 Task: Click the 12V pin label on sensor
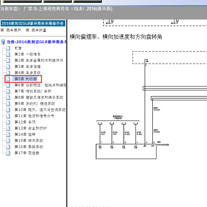click(152, 146)
